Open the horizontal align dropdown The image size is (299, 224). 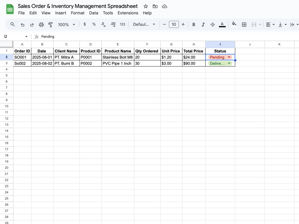pyautogui.click(x=270, y=24)
